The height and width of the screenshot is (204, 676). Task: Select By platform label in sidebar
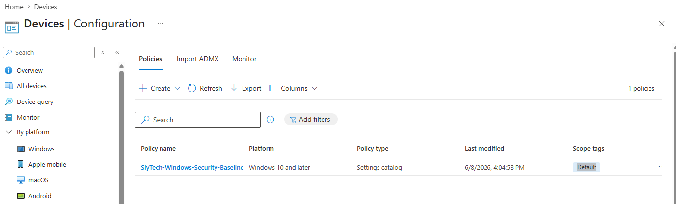pos(33,132)
